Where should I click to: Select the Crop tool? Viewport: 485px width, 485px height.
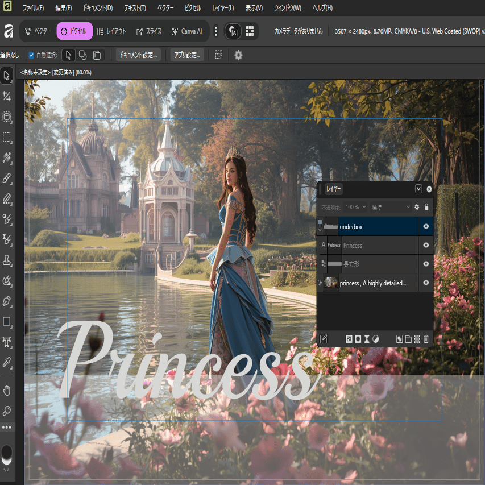coord(6,96)
